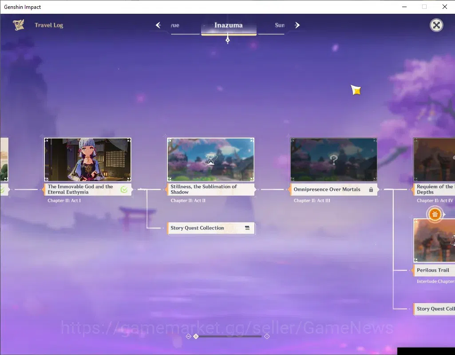
Task: Open The Immovable God and the Eternal Euthymia thumbnail
Action: 87,159
